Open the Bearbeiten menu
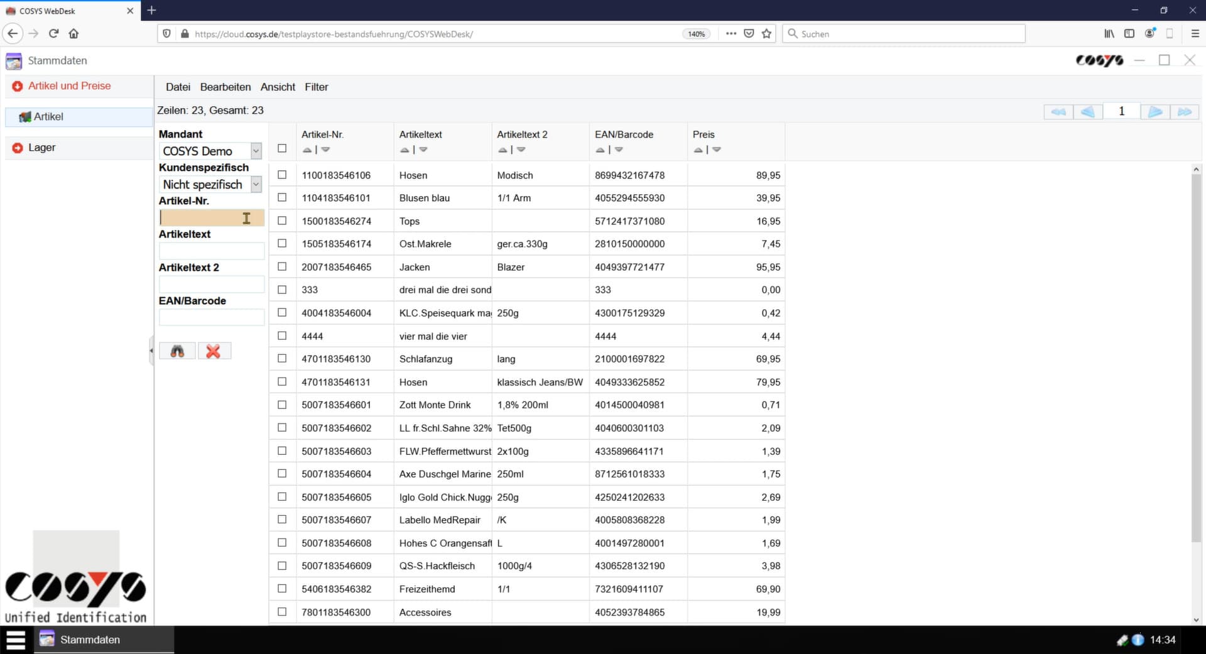The height and width of the screenshot is (654, 1206). click(225, 87)
